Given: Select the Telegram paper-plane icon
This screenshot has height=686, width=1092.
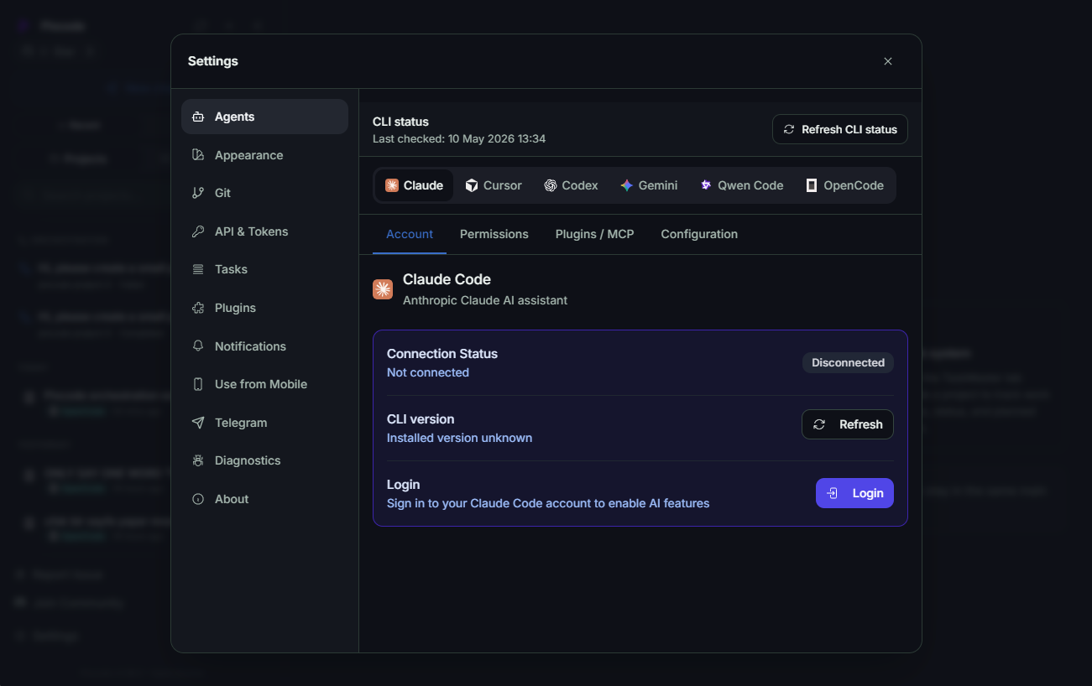Looking at the screenshot, I should tap(198, 423).
